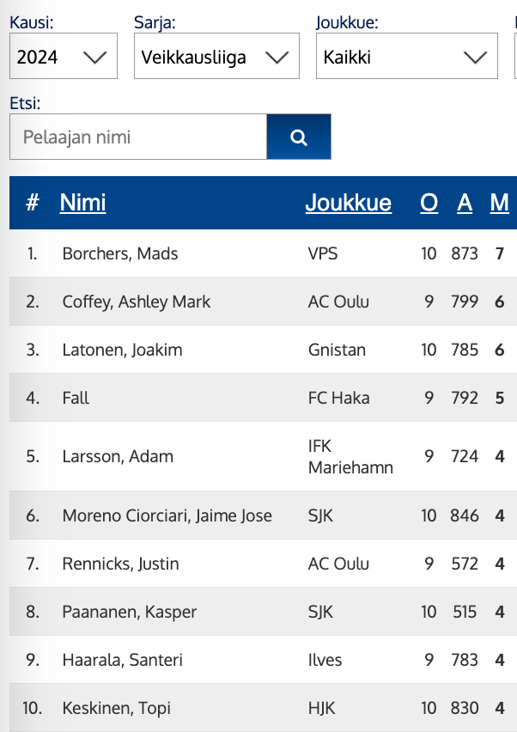Image resolution: width=517 pixels, height=732 pixels.
Task: Click player Coffey, Ashley Mark
Action: click(x=137, y=302)
